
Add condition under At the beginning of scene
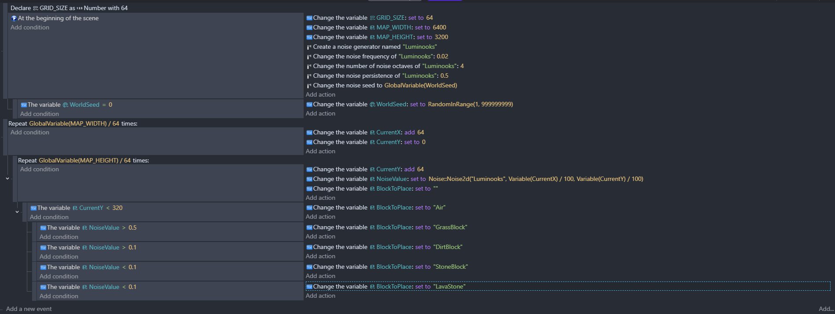(x=30, y=27)
